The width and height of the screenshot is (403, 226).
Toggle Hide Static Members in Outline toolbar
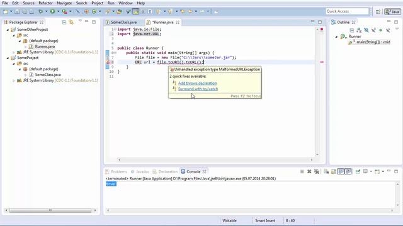point(373,30)
